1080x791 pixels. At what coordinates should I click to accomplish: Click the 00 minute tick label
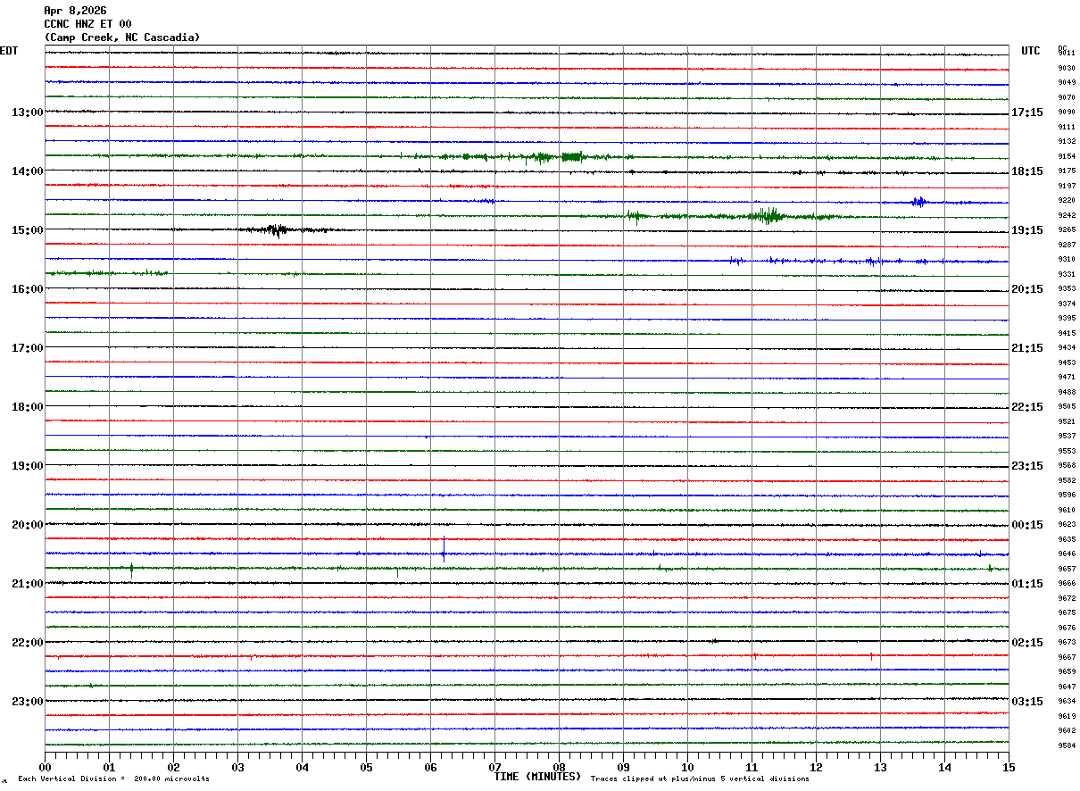coord(46,767)
